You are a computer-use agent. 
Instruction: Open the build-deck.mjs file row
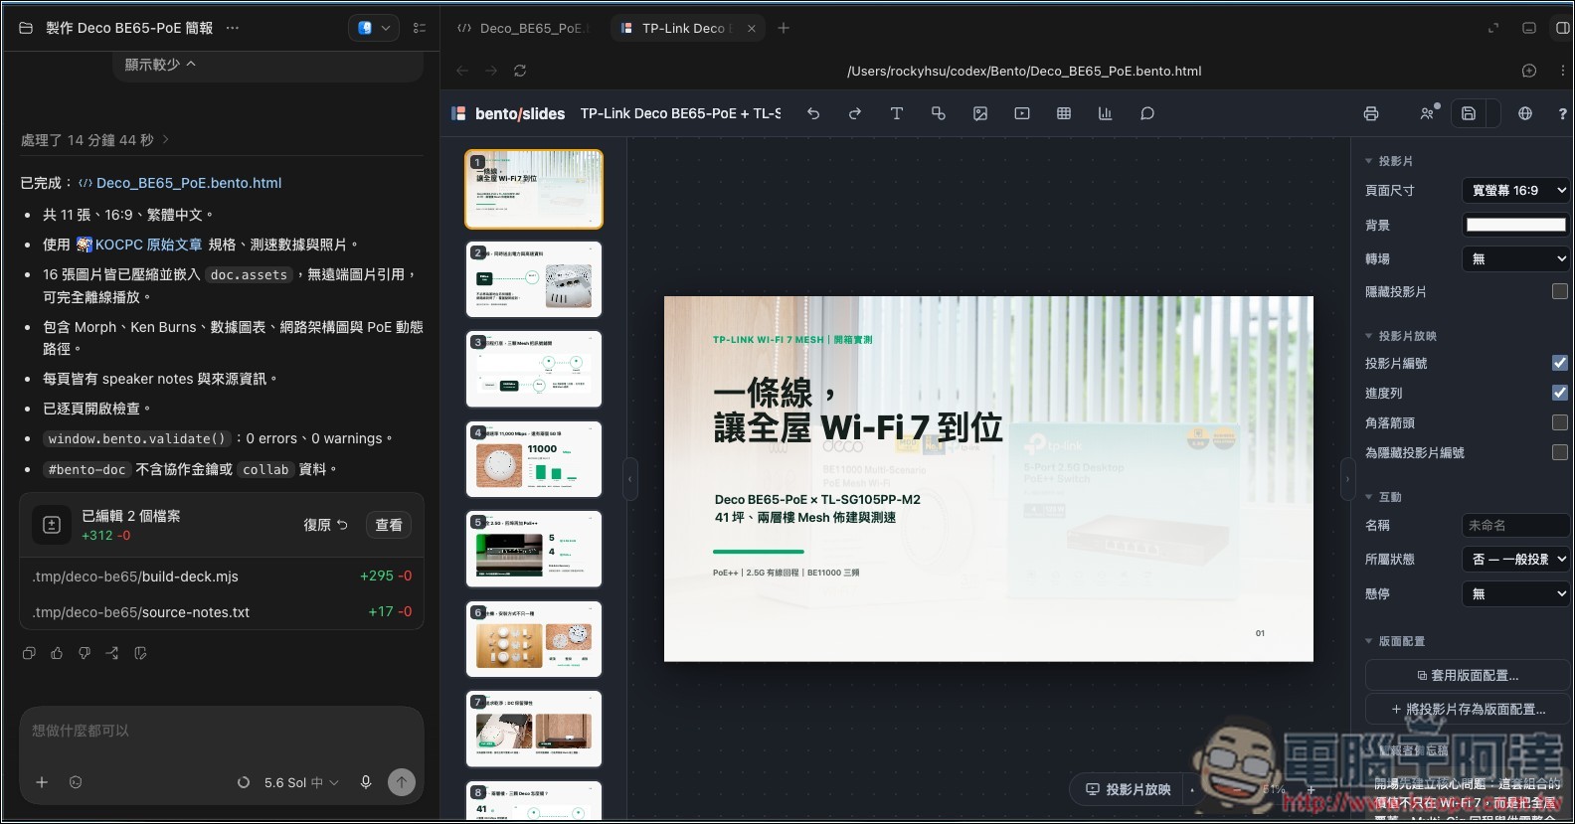coord(222,577)
